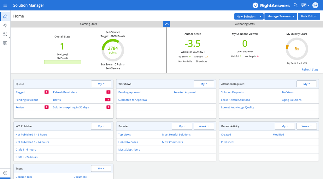Click the Flagged count badge
Image resolution: width=323 pixels, height=179 pixels.
[47, 92]
